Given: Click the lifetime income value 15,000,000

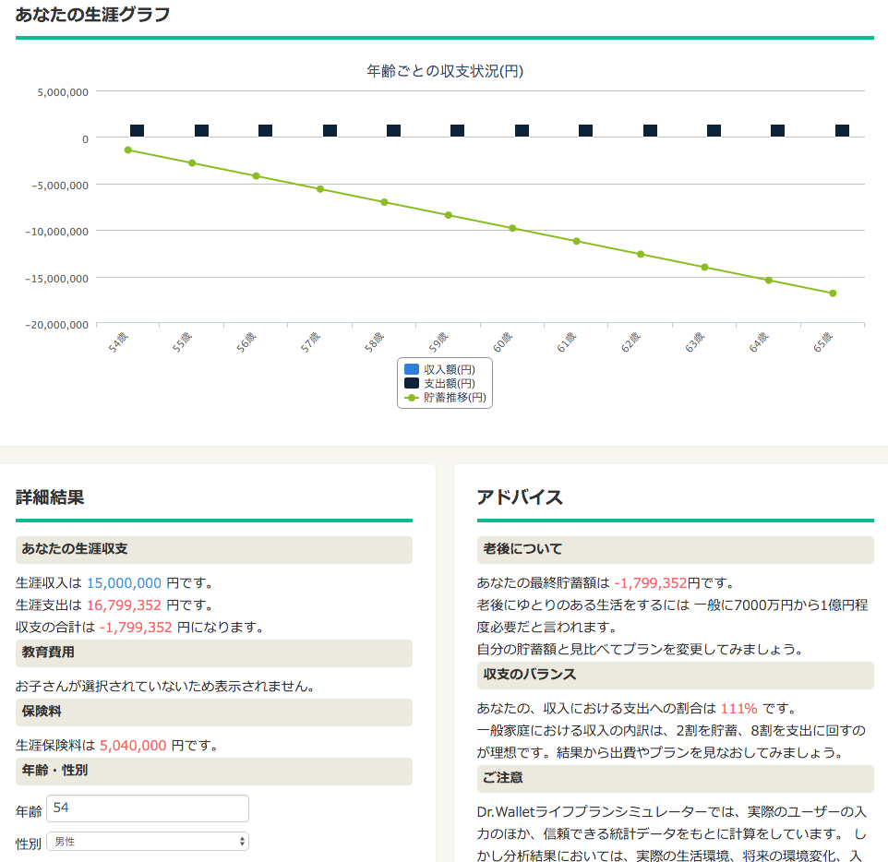Looking at the screenshot, I should 124,582.
